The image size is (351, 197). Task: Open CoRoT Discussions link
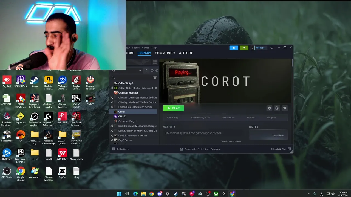coord(228,118)
